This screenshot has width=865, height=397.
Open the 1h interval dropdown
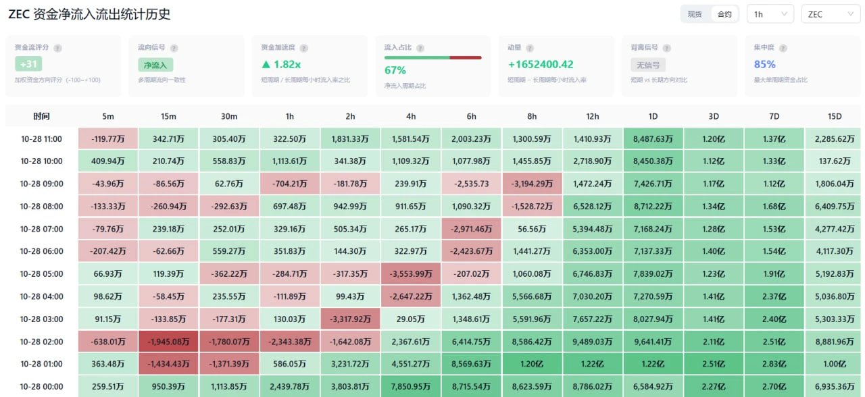tap(770, 14)
